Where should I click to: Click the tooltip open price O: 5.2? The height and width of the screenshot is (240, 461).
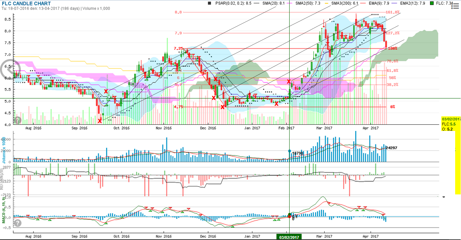[x=447, y=129]
